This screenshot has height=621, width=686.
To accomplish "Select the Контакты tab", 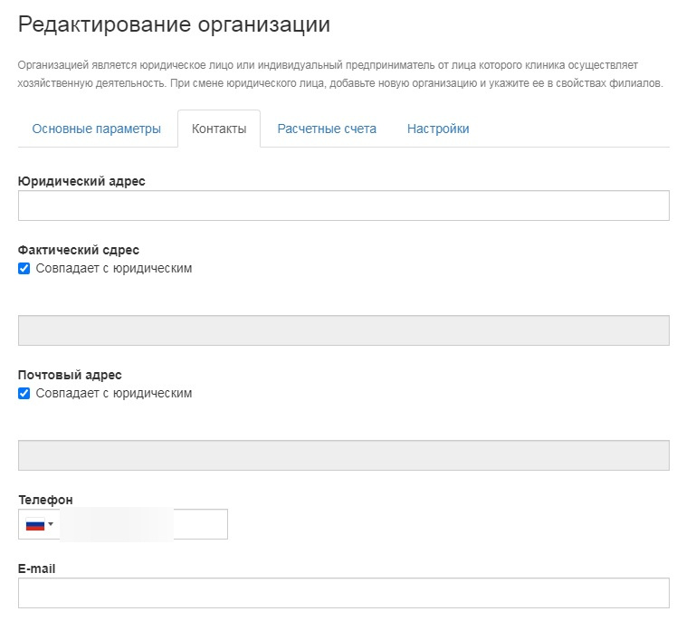I will [219, 129].
